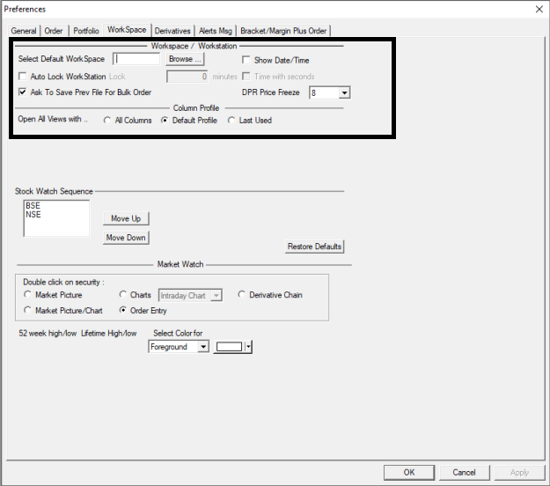Image resolution: width=550 pixels, height=486 pixels.
Task: Toggle Auto Lock WorkStation checkbox
Action: point(23,77)
